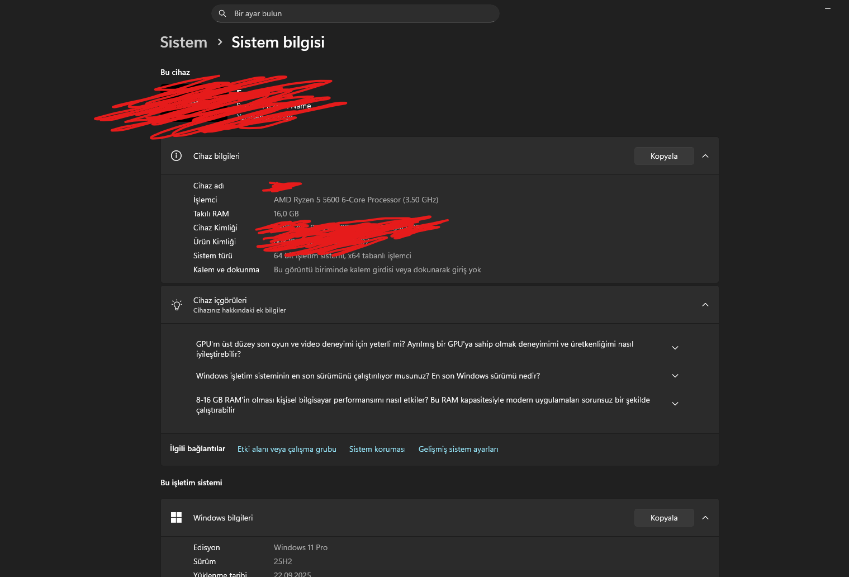Select the AMD Ryzen 5 5600 processor text
This screenshot has height=577, width=849.
[x=356, y=200]
